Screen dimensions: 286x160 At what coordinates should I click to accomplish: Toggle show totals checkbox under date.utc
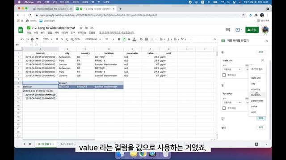click(x=224, y=75)
